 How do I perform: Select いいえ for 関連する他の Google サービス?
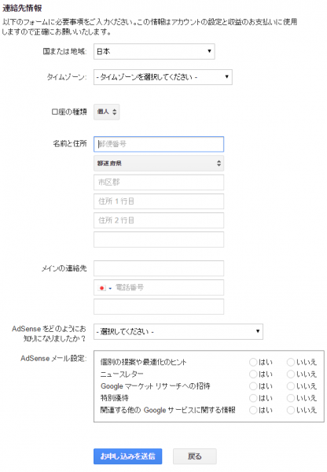point(291,411)
